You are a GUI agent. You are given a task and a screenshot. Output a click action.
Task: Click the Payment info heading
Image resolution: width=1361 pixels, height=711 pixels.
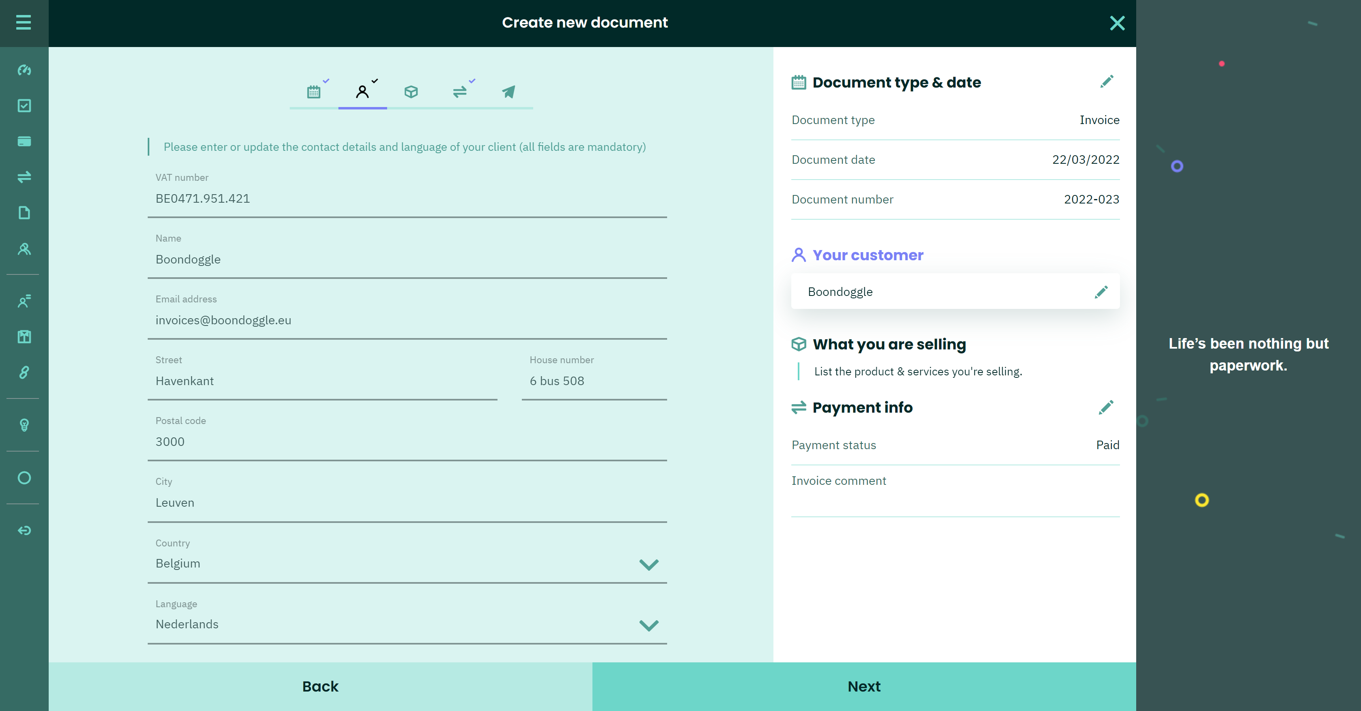(x=862, y=407)
